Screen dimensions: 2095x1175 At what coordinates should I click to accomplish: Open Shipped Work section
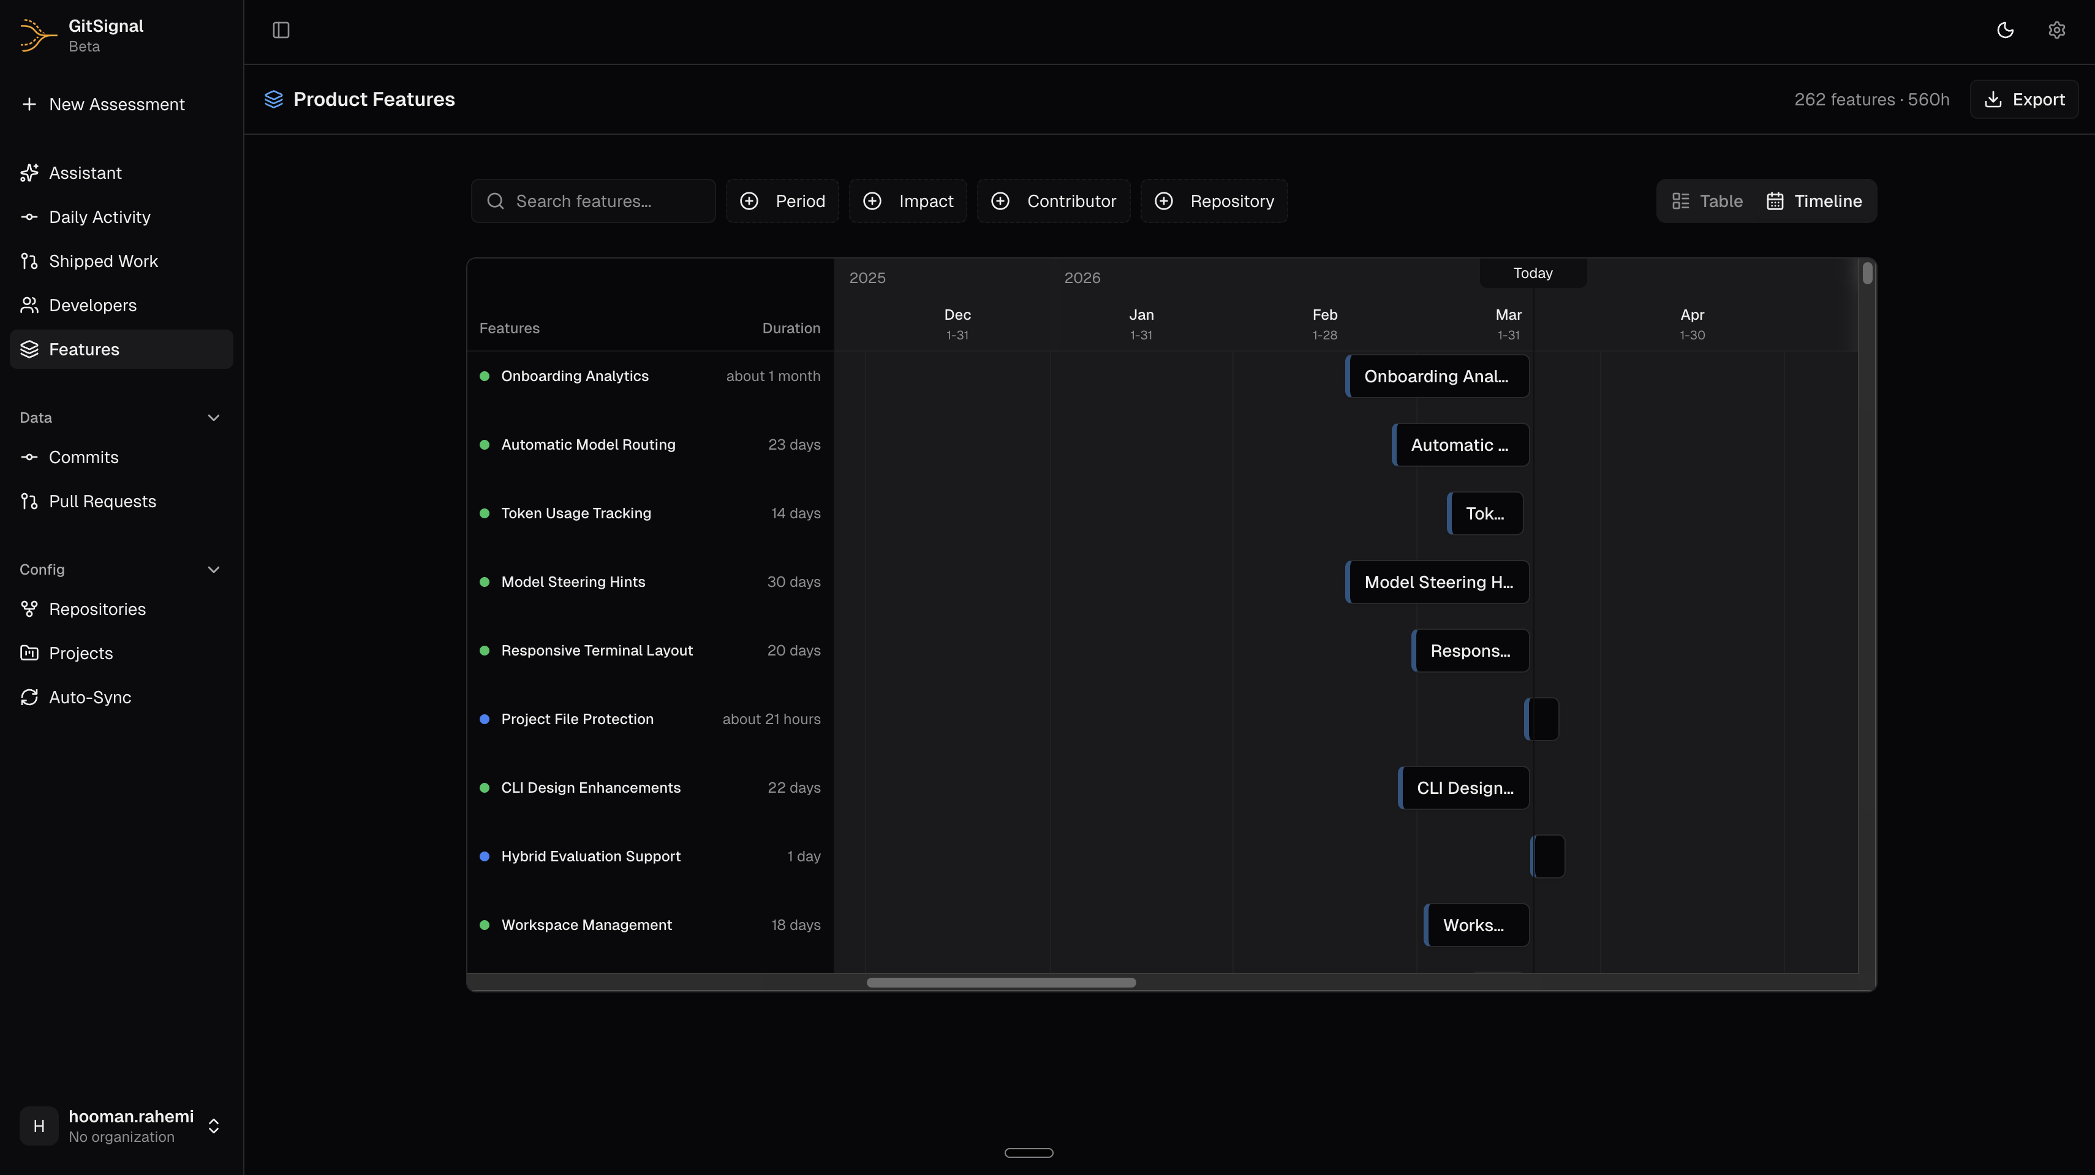pyautogui.click(x=104, y=261)
